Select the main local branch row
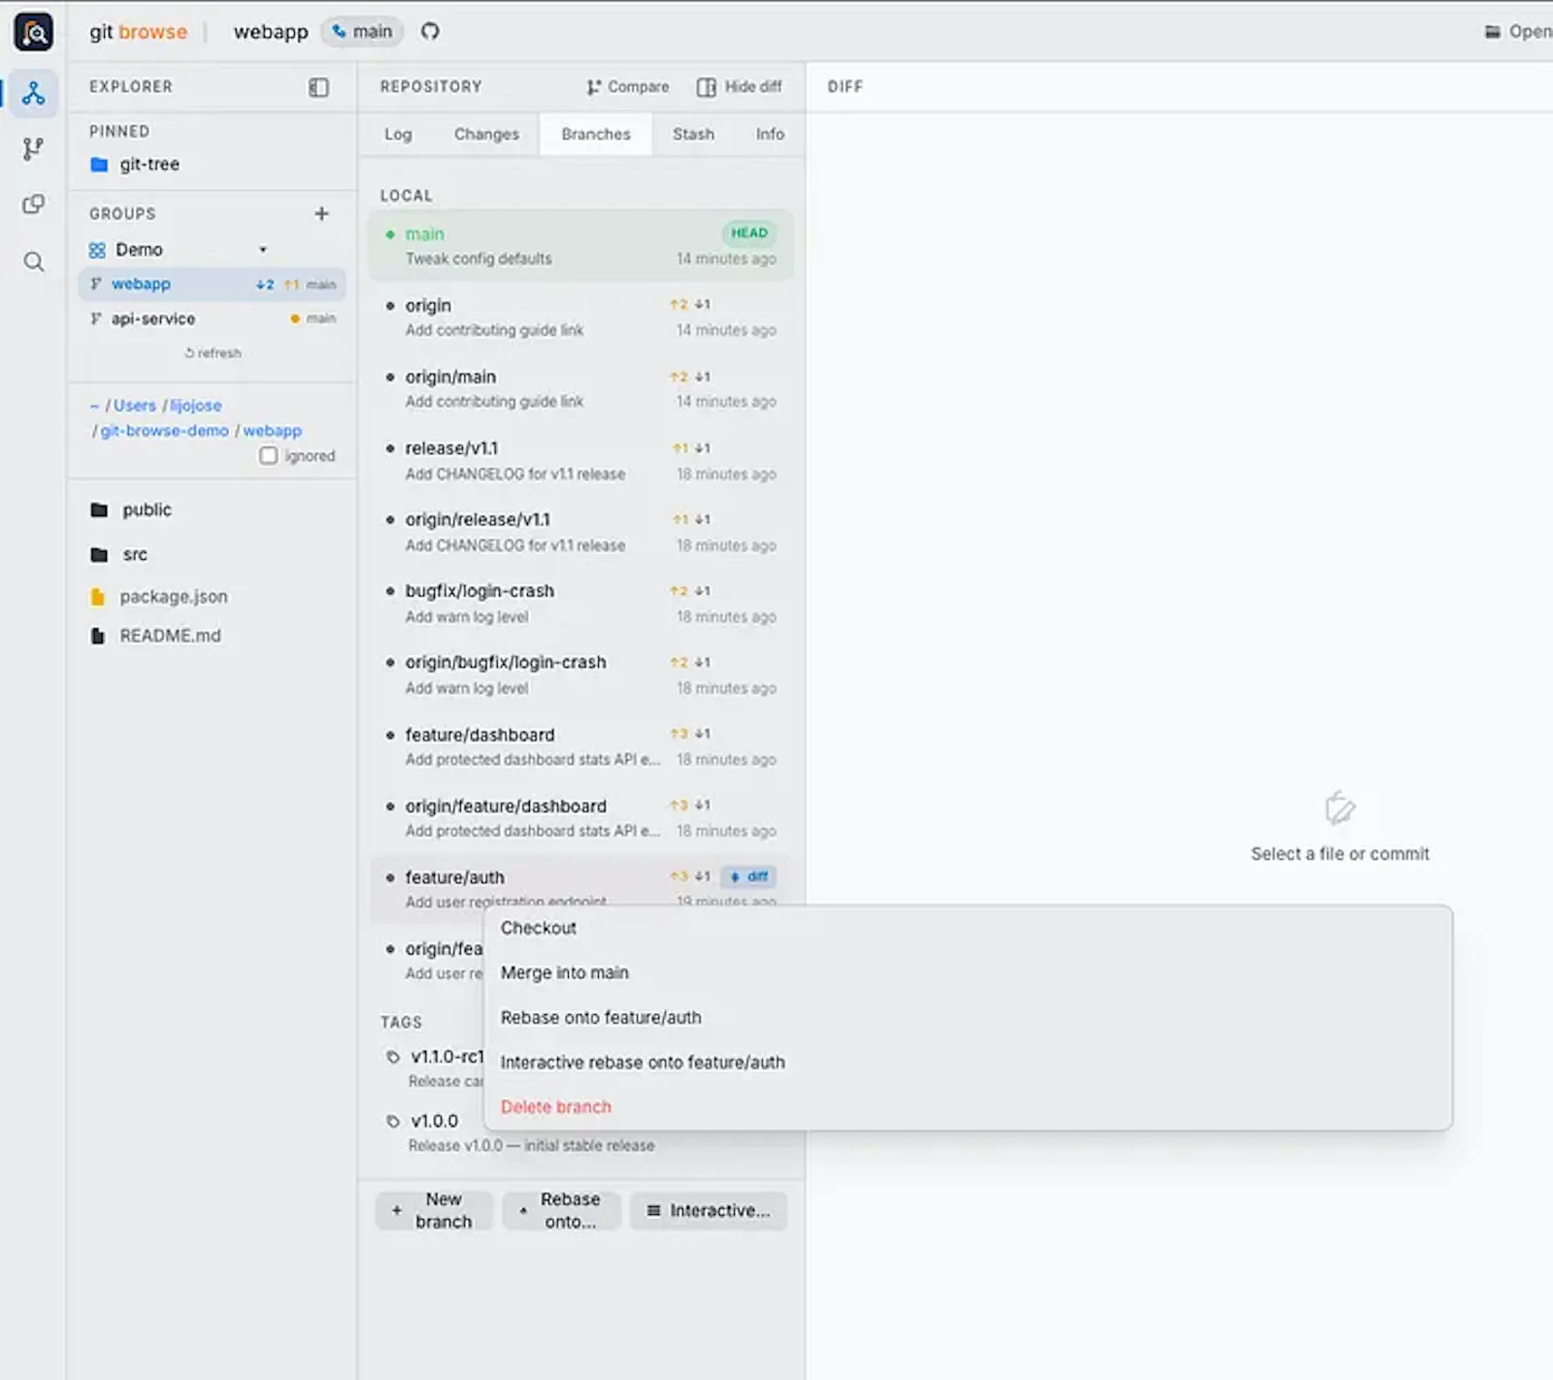 tap(580, 246)
